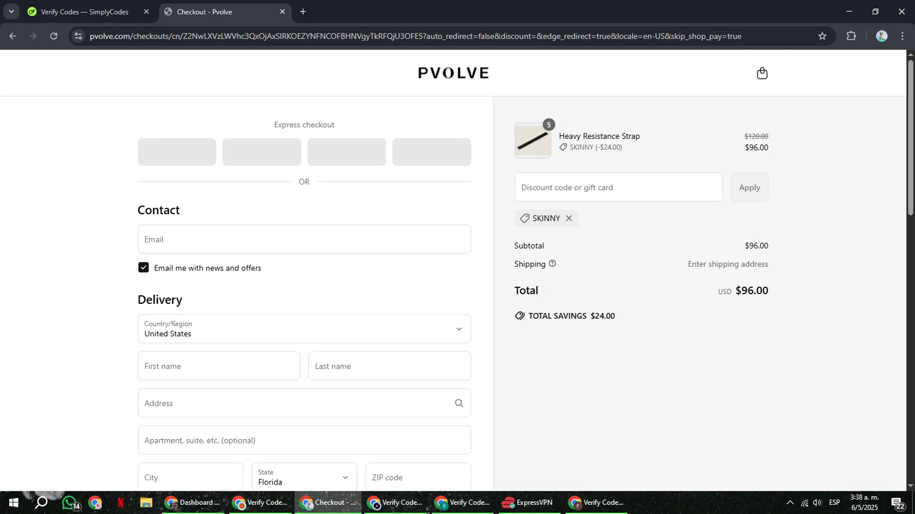This screenshot has height=514, width=915.
Task: Go back with the browser back arrow
Action: pyautogui.click(x=12, y=36)
